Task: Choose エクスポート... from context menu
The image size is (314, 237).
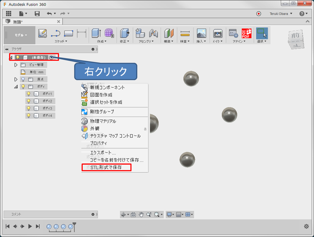Action: 115,153
